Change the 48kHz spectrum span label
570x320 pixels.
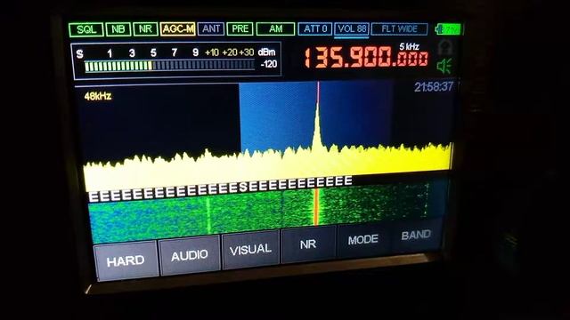click(x=98, y=96)
